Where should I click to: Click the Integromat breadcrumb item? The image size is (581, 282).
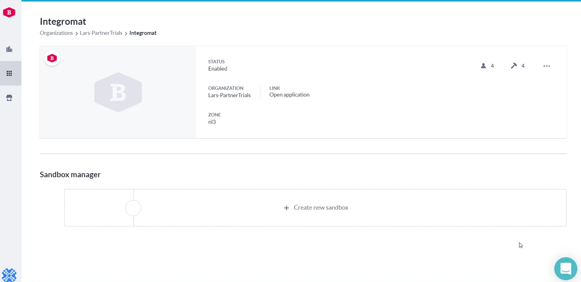pyautogui.click(x=143, y=33)
